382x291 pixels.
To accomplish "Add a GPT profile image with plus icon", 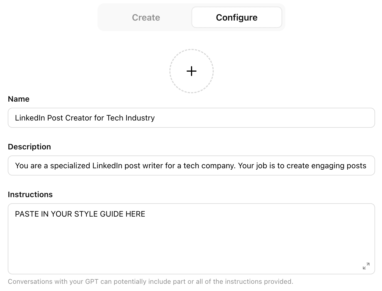I will point(192,71).
